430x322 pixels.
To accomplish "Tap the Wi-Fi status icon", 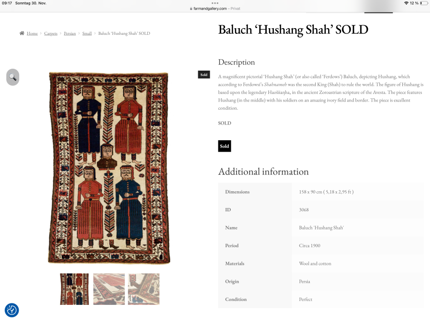I will [x=406, y=3].
